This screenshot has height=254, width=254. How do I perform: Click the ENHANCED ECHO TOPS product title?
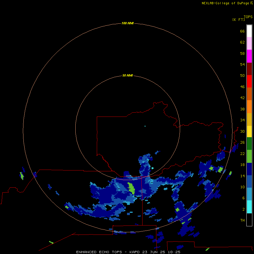tap(99, 252)
